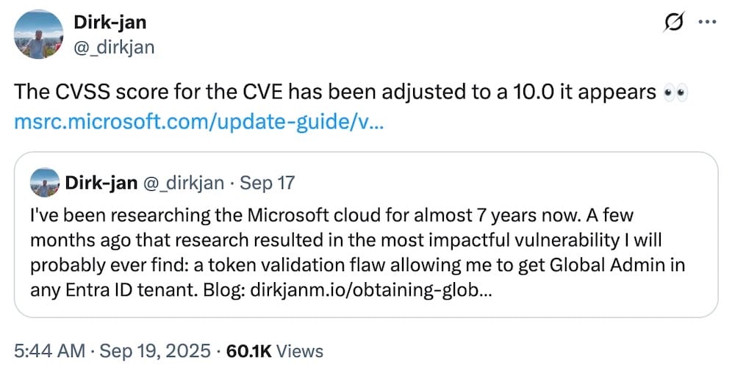
Task: Click the @_dirkjan handle in quoted tweet
Action: point(183,183)
